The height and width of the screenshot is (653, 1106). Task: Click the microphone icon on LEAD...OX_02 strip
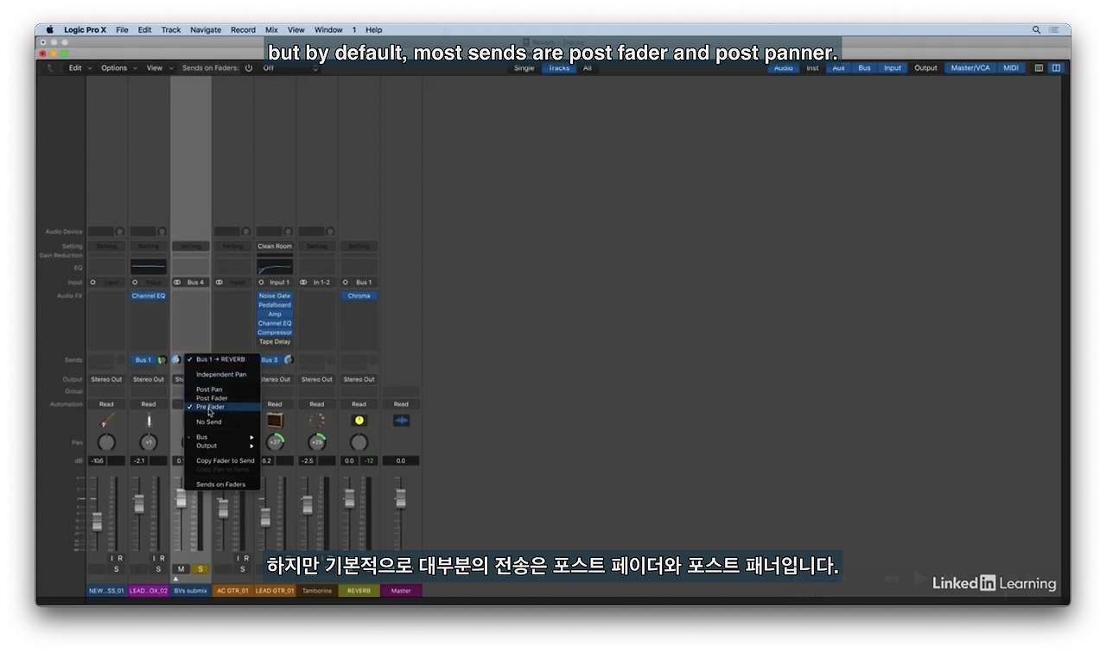tap(149, 421)
